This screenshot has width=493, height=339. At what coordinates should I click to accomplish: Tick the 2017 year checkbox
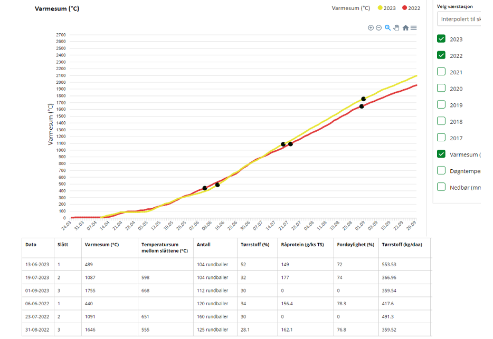pyautogui.click(x=441, y=138)
